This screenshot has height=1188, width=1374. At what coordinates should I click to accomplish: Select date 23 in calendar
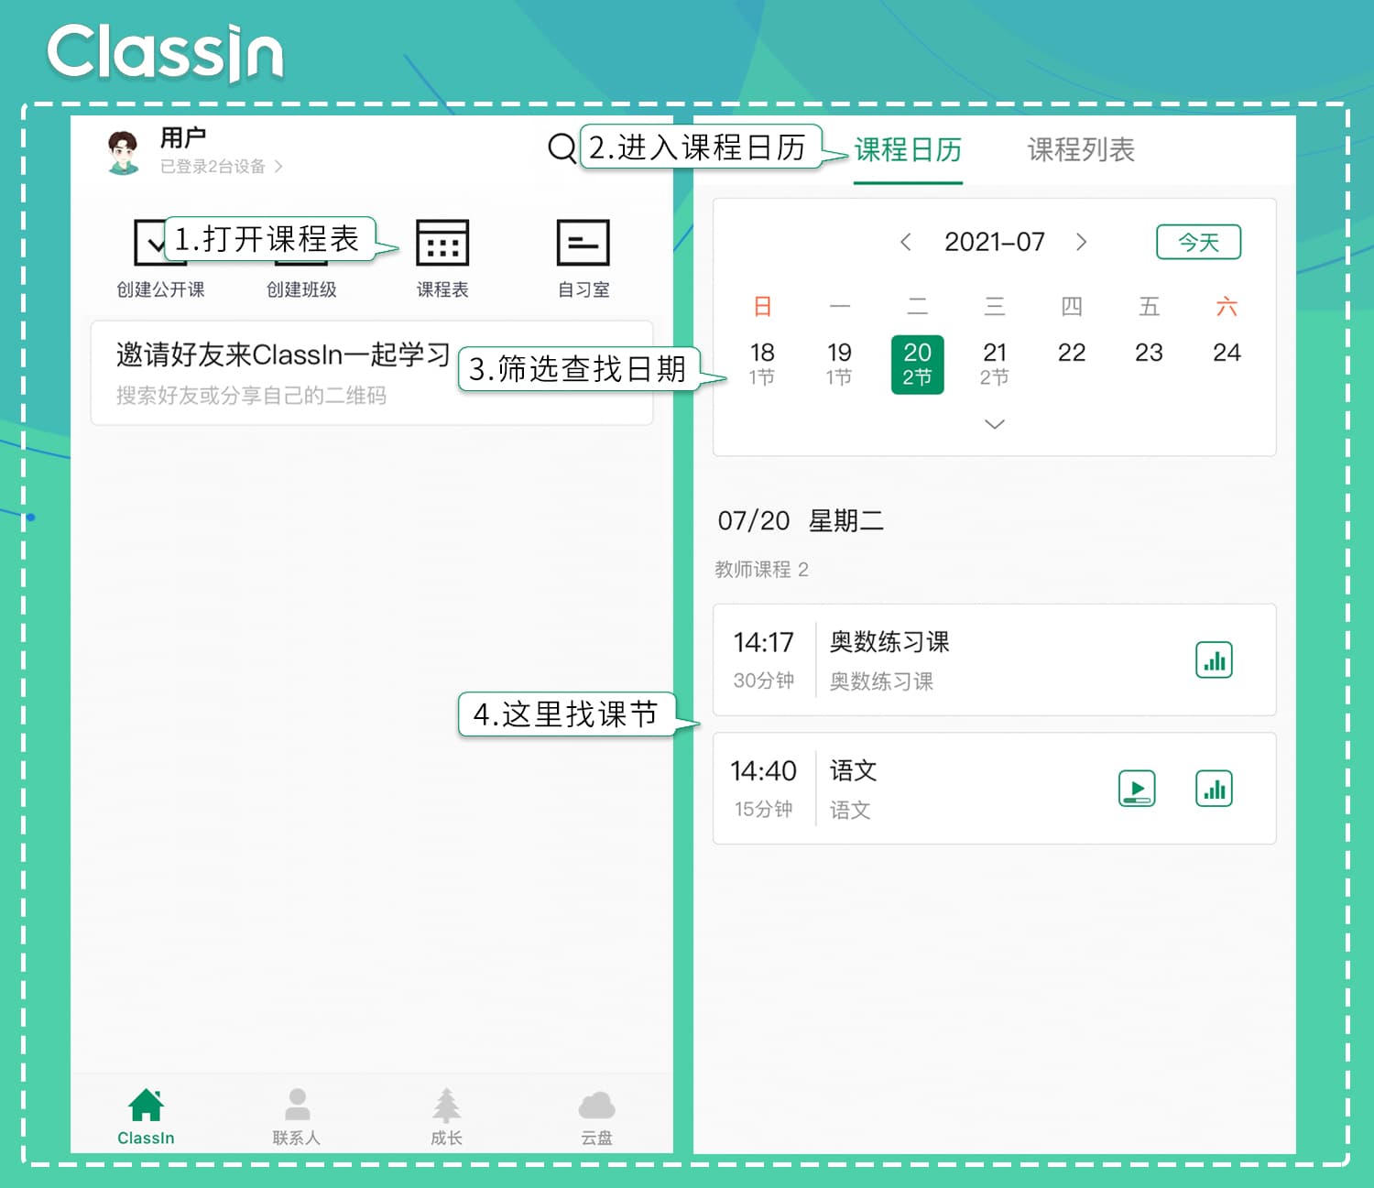pos(1149,353)
